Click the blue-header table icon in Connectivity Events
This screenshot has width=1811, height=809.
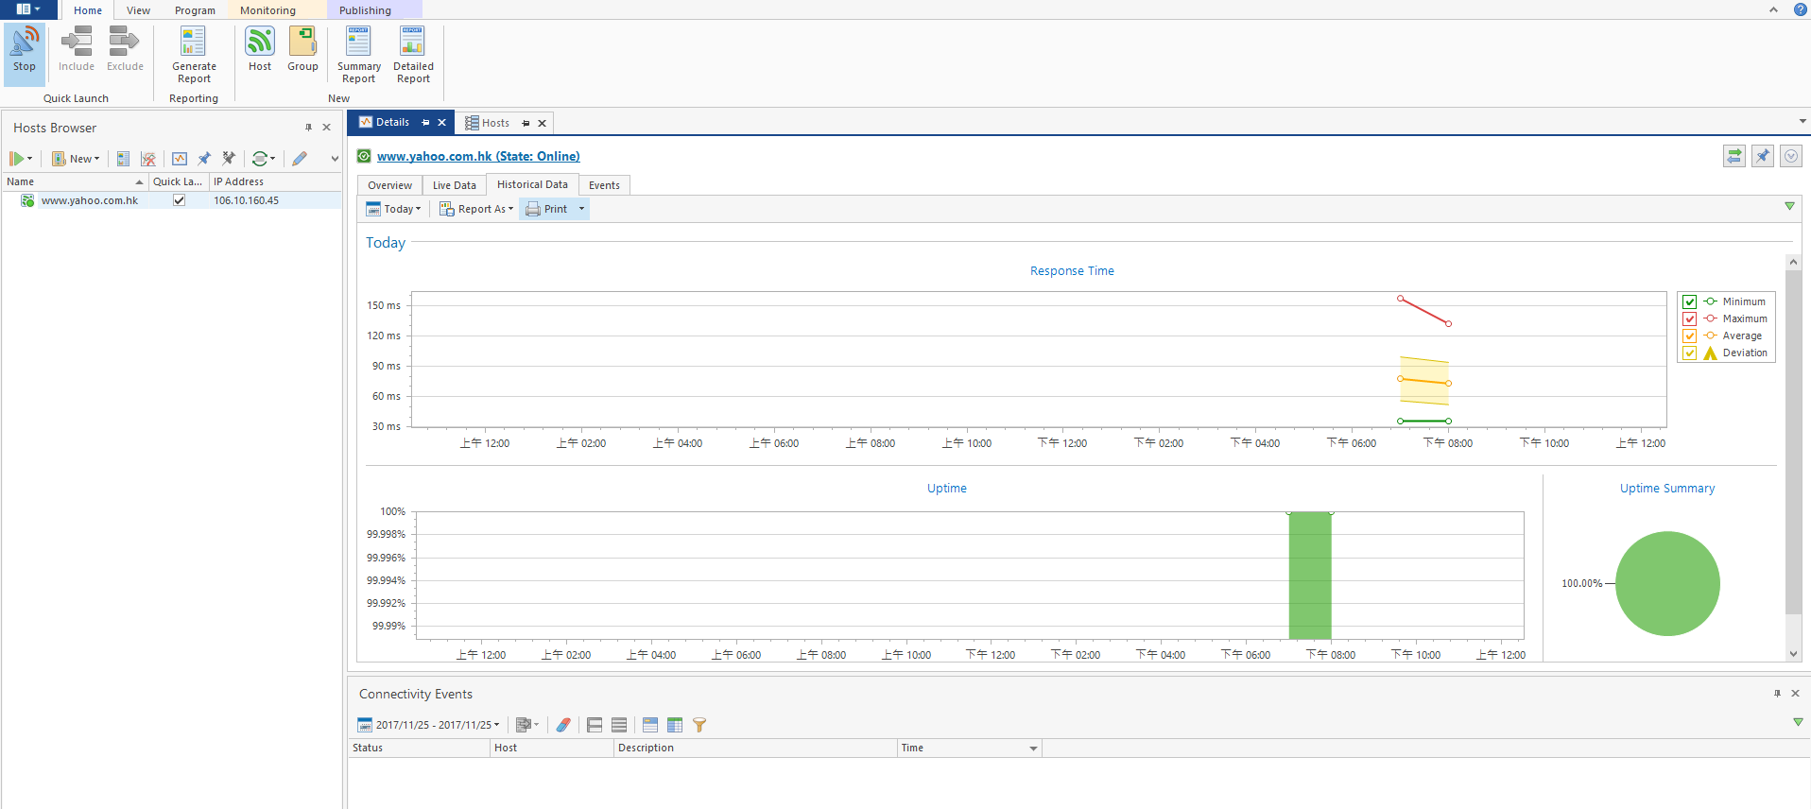pyautogui.click(x=650, y=725)
